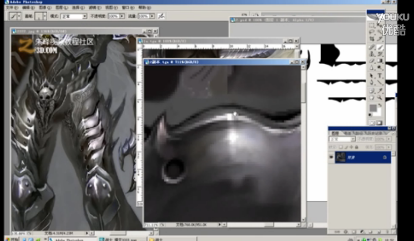Select the Eraser tool
The height and width of the screenshot is (241, 414).
pos(372,60)
